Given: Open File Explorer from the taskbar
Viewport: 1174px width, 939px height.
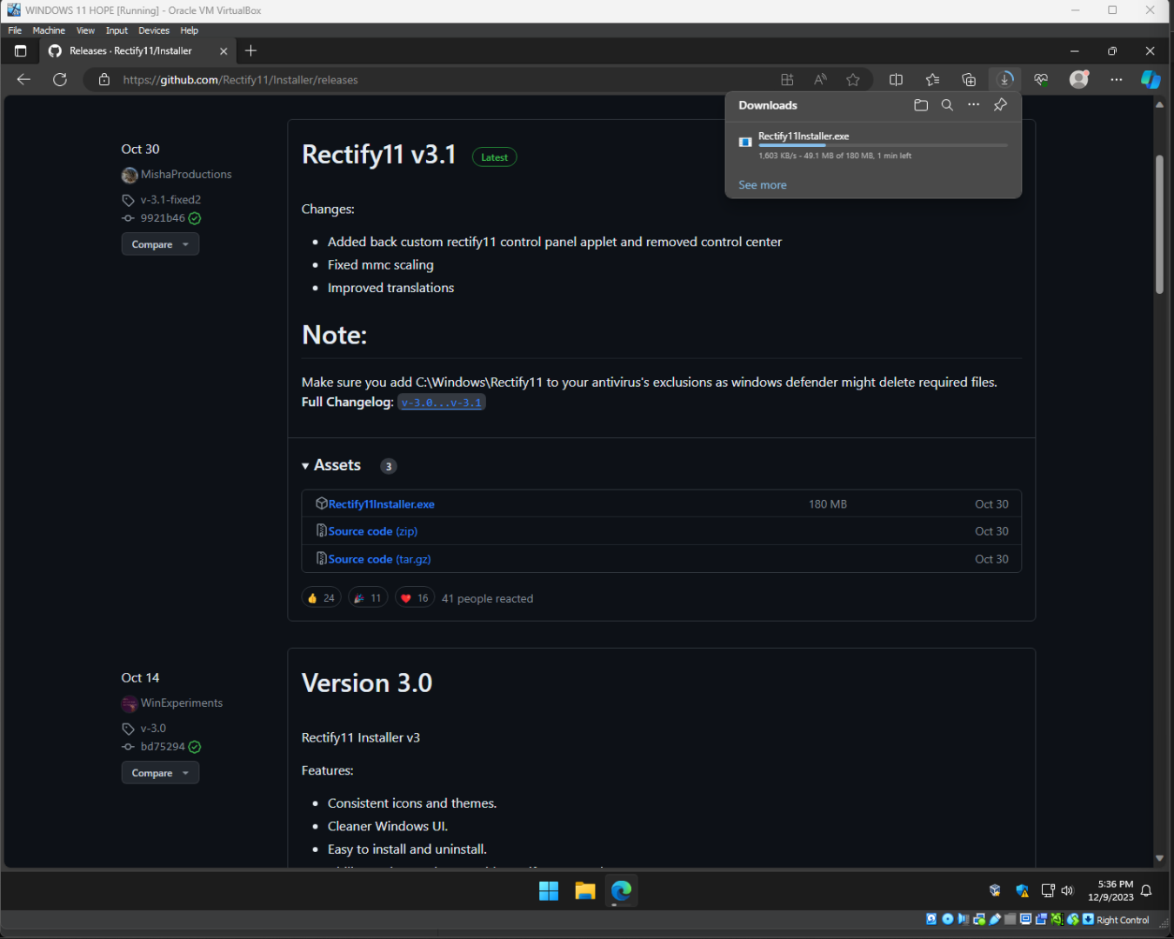Looking at the screenshot, I should [585, 891].
